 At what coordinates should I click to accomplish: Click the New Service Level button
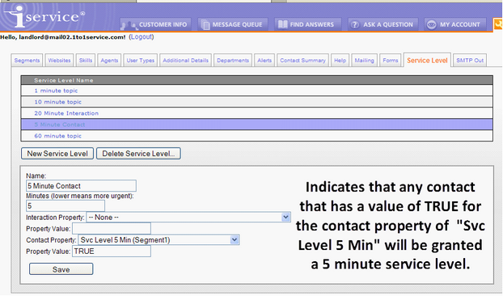click(57, 154)
